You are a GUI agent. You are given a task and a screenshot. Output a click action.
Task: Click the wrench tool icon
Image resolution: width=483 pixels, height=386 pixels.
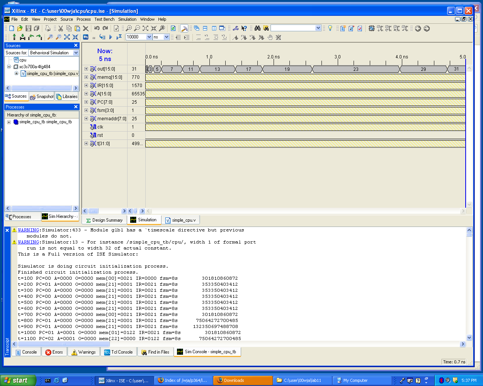pyautogui.click(x=236, y=28)
